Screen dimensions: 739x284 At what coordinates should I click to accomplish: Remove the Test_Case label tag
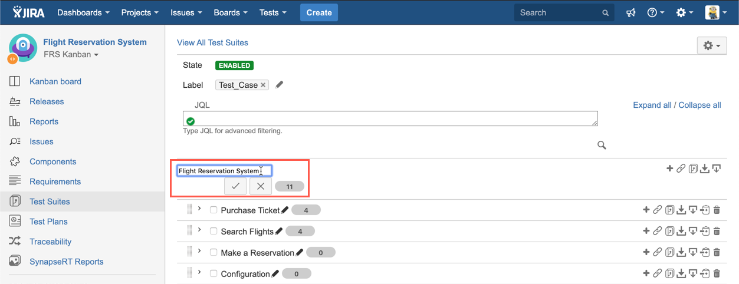tap(263, 85)
